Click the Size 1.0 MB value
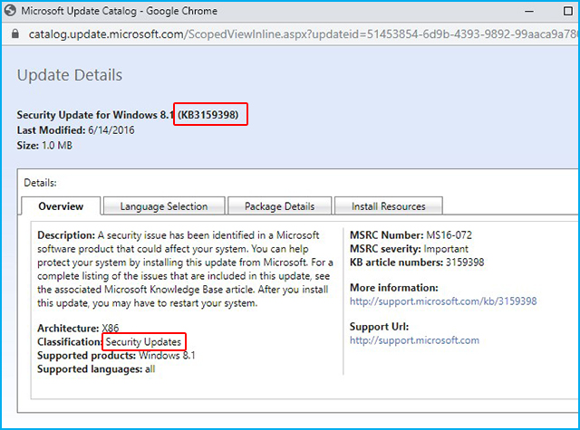This screenshot has height=430, width=580. 57,145
